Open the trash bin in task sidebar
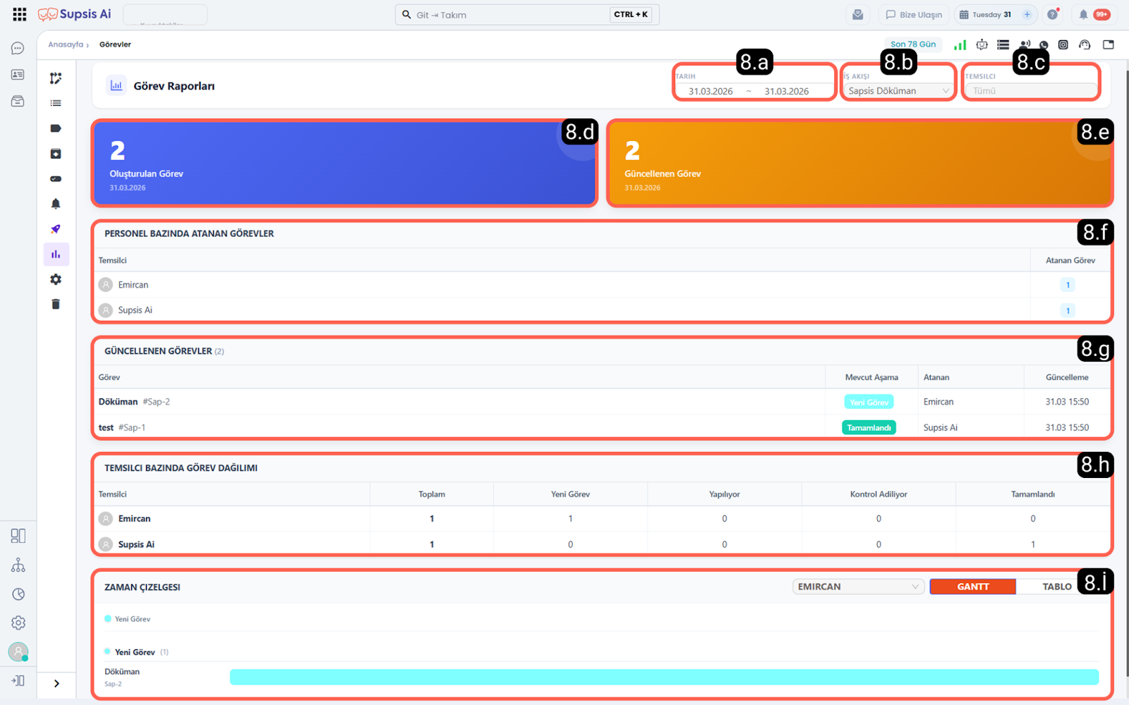Image resolution: width=1129 pixels, height=705 pixels. click(56, 305)
